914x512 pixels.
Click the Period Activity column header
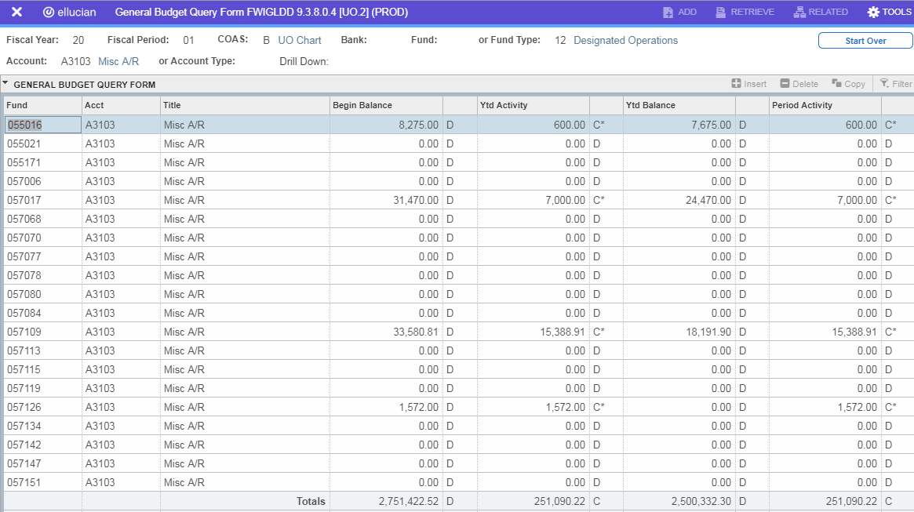pyautogui.click(x=801, y=105)
